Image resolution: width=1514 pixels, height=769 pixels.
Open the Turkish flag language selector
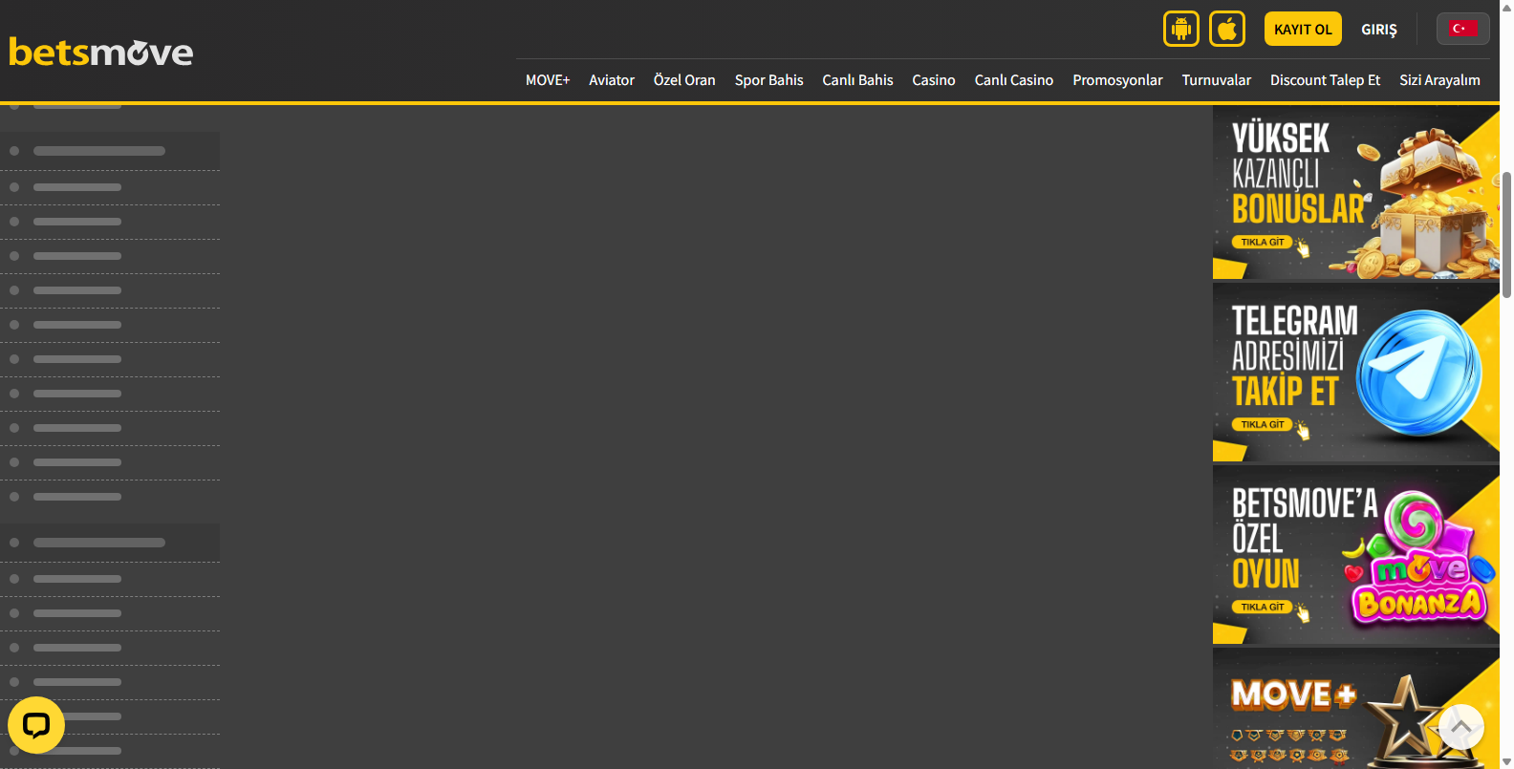tap(1462, 29)
